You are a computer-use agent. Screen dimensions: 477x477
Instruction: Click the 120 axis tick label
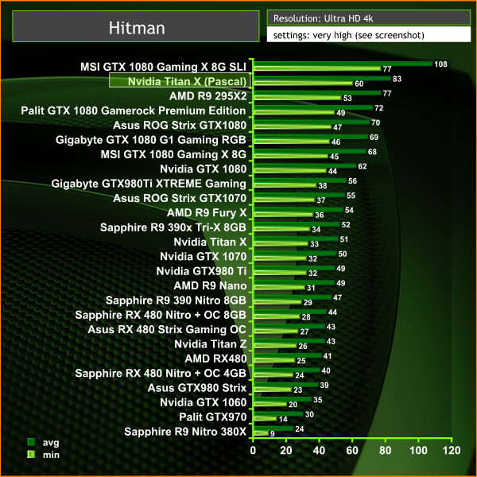click(452, 450)
